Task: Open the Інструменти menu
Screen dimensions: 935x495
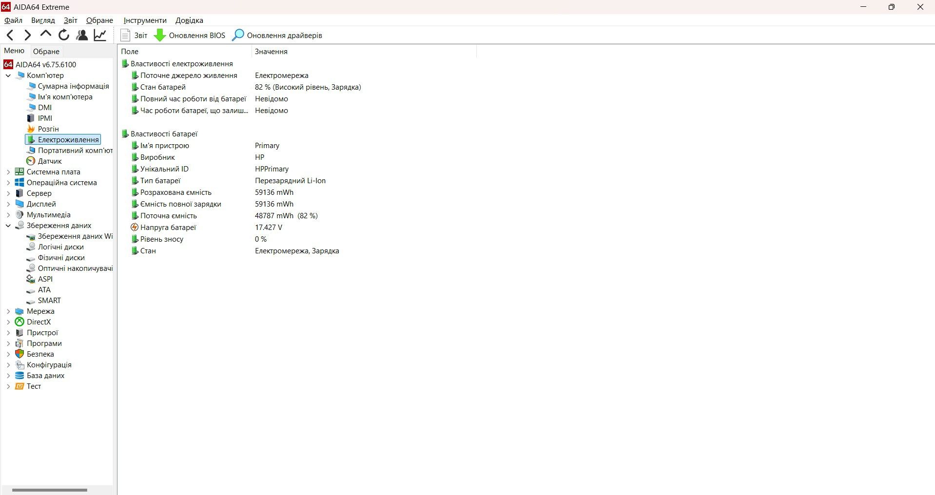Action: (x=145, y=20)
